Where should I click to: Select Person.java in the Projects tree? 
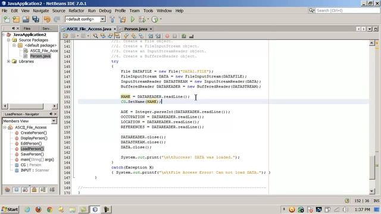[40, 56]
